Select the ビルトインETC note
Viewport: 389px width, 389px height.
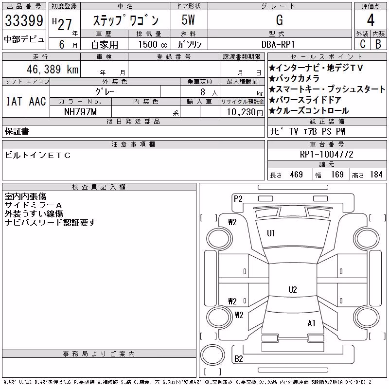37,155
